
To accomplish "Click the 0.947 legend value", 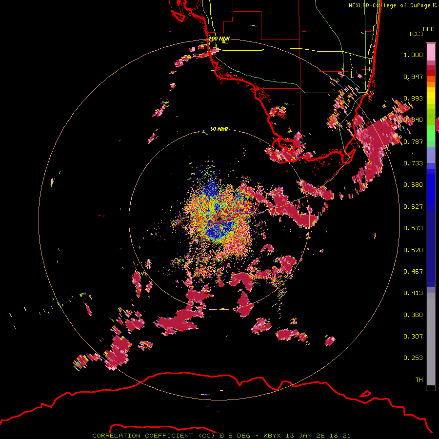I will [413, 77].
